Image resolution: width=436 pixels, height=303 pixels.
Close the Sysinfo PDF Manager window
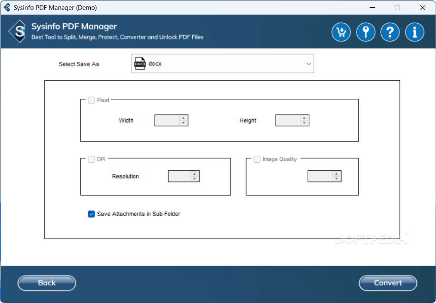423,7
